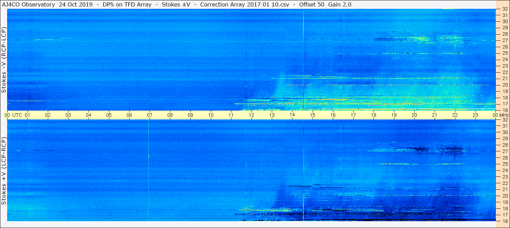The image size is (510, 228).
Task: Select 31 MHz tick in Stokes +V panel
Action: pyautogui.click(x=505, y=126)
